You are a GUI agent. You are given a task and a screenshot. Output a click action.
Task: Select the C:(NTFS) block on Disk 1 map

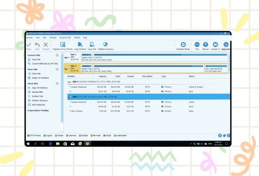(x=160, y=57)
